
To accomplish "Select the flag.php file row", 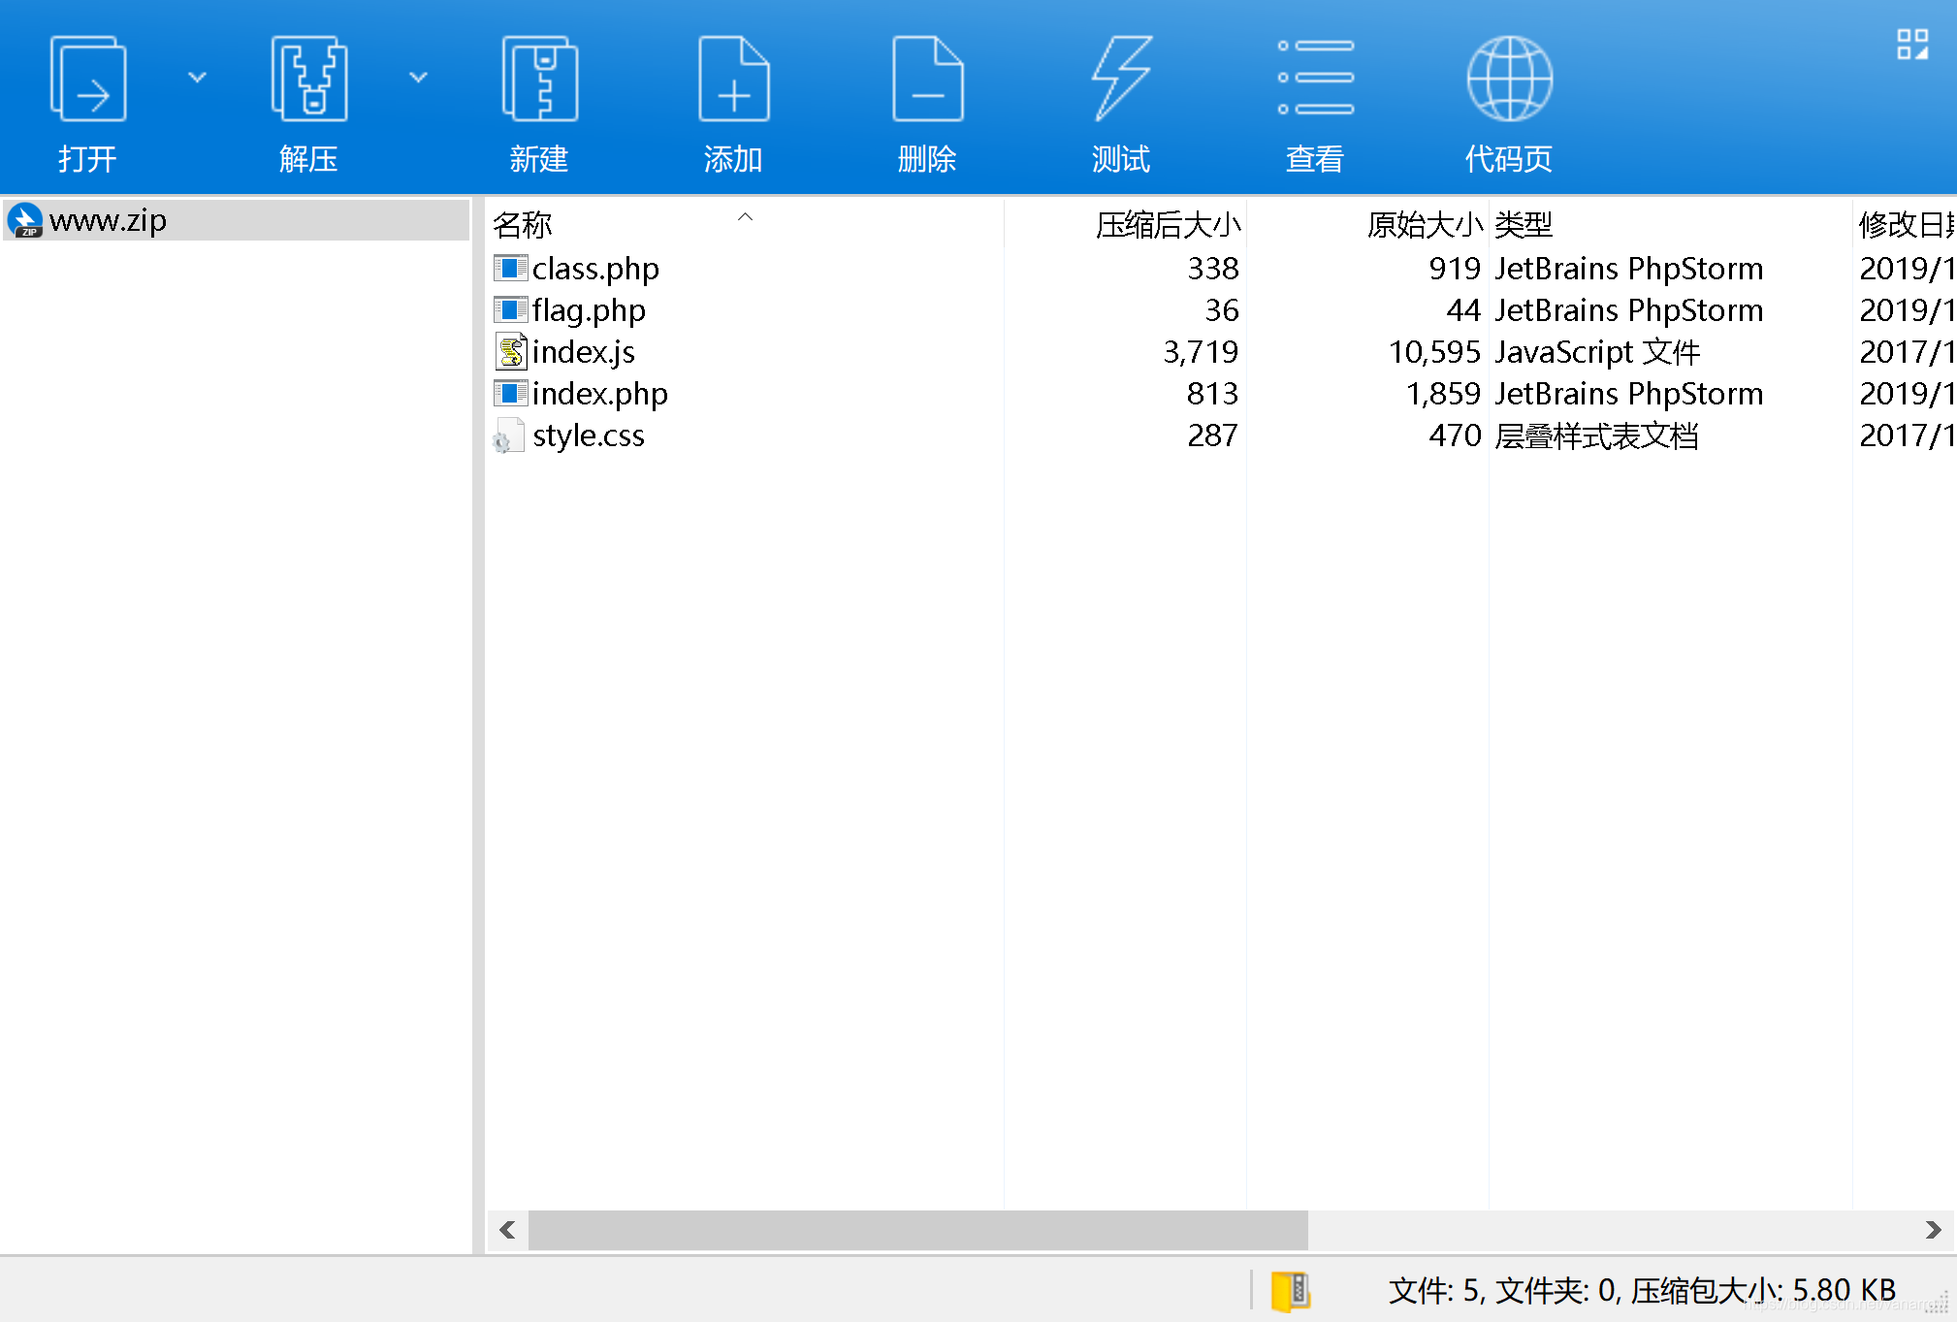I will [588, 310].
